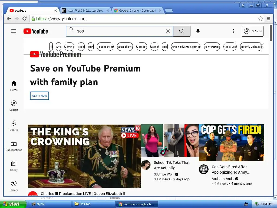The height and width of the screenshot is (208, 277).
Task: Open Charles III Proclamation LIVE title link
Action: (x=83, y=193)
